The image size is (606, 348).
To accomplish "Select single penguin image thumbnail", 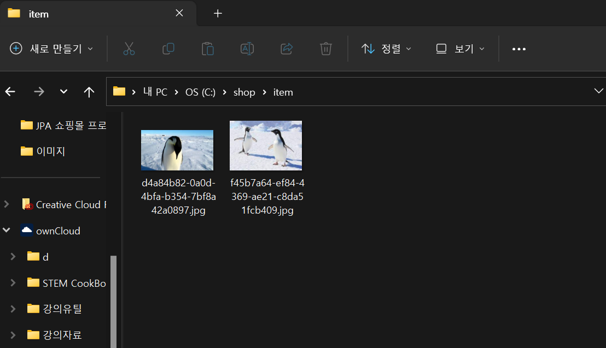I will (x=177, y=150).
